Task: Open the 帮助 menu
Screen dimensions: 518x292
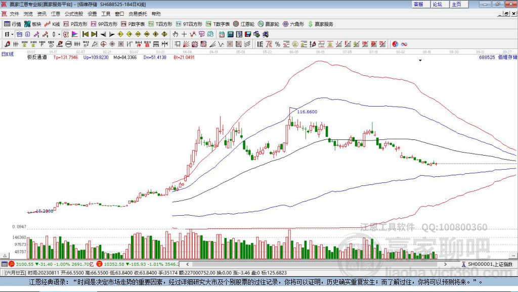Action: (x=156, y=14)
